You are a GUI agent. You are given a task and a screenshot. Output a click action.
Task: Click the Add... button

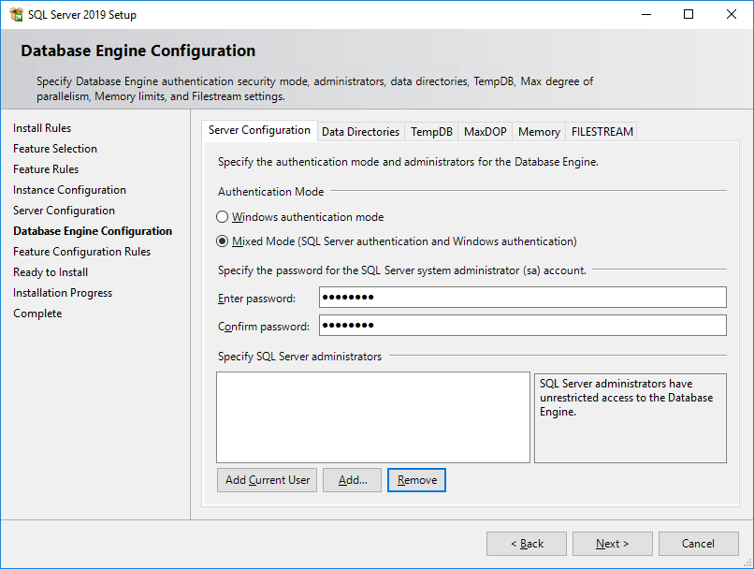click(x=353, y=480)
